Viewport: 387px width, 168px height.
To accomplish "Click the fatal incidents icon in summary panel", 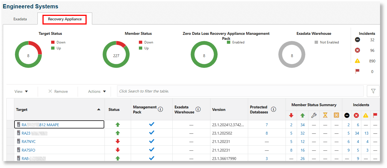I will 357,40.
